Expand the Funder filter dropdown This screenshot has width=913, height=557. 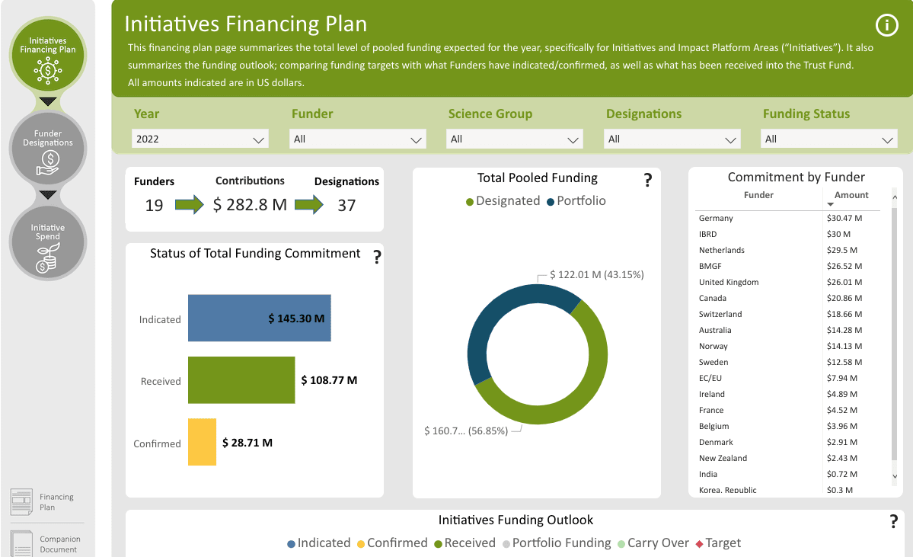(x=357, y=139)
